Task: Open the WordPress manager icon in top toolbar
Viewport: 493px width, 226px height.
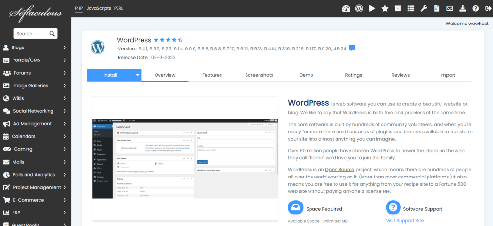Action: tap(359, 8)
